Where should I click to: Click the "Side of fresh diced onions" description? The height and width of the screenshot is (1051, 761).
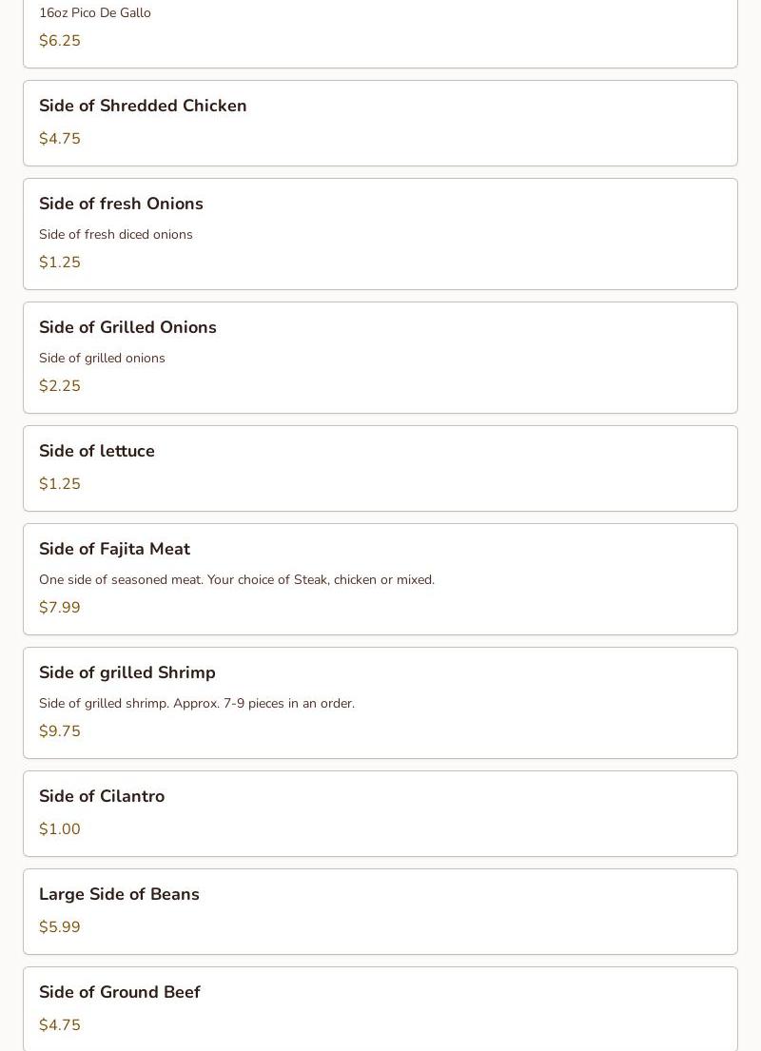tap(116, 235)
